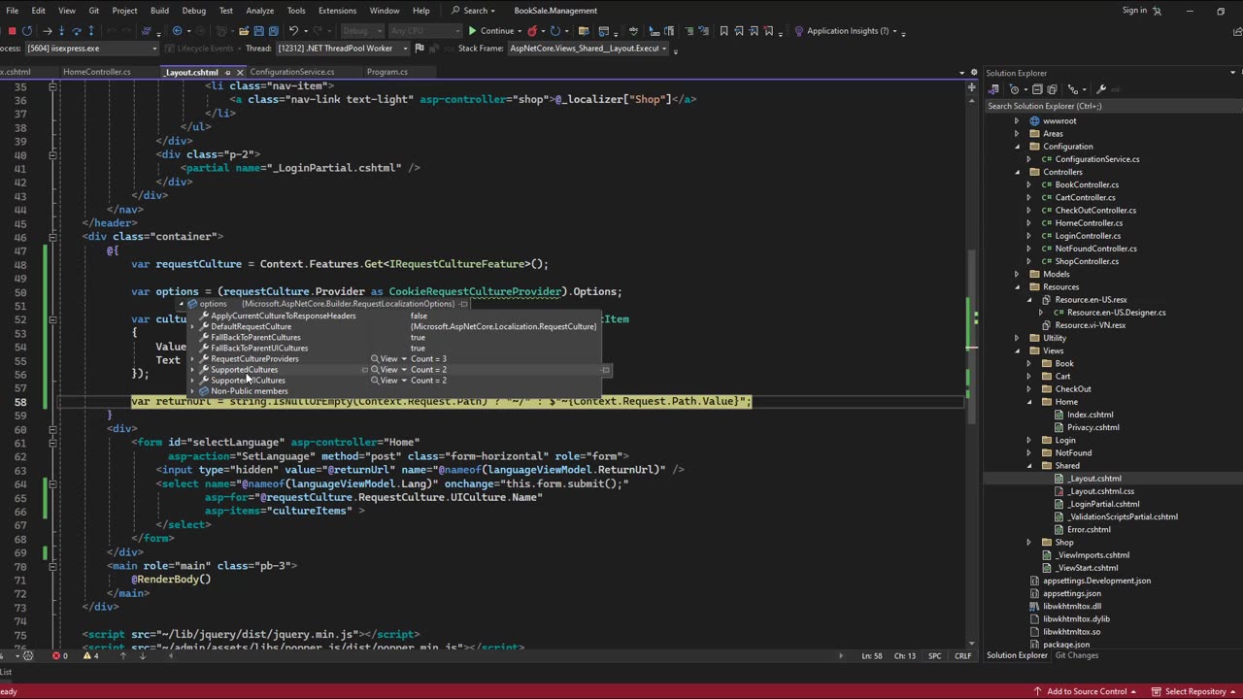This screenshot has width=1243, height=699.
Task: Expand Non-Public members in DataTip
Action: [194, 391]
